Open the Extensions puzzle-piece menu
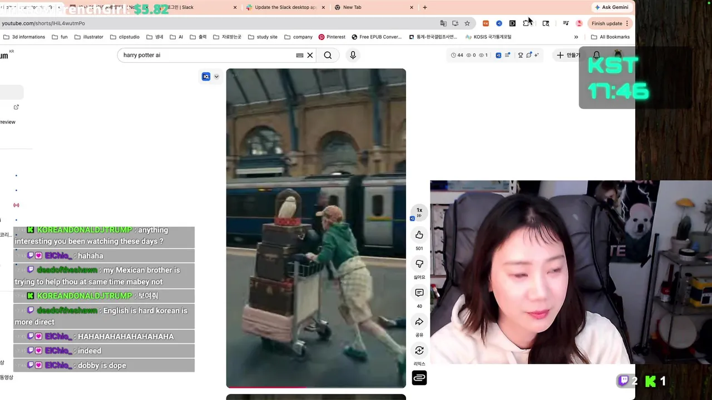This screenshot has height=400, width=712. point(526,23)
